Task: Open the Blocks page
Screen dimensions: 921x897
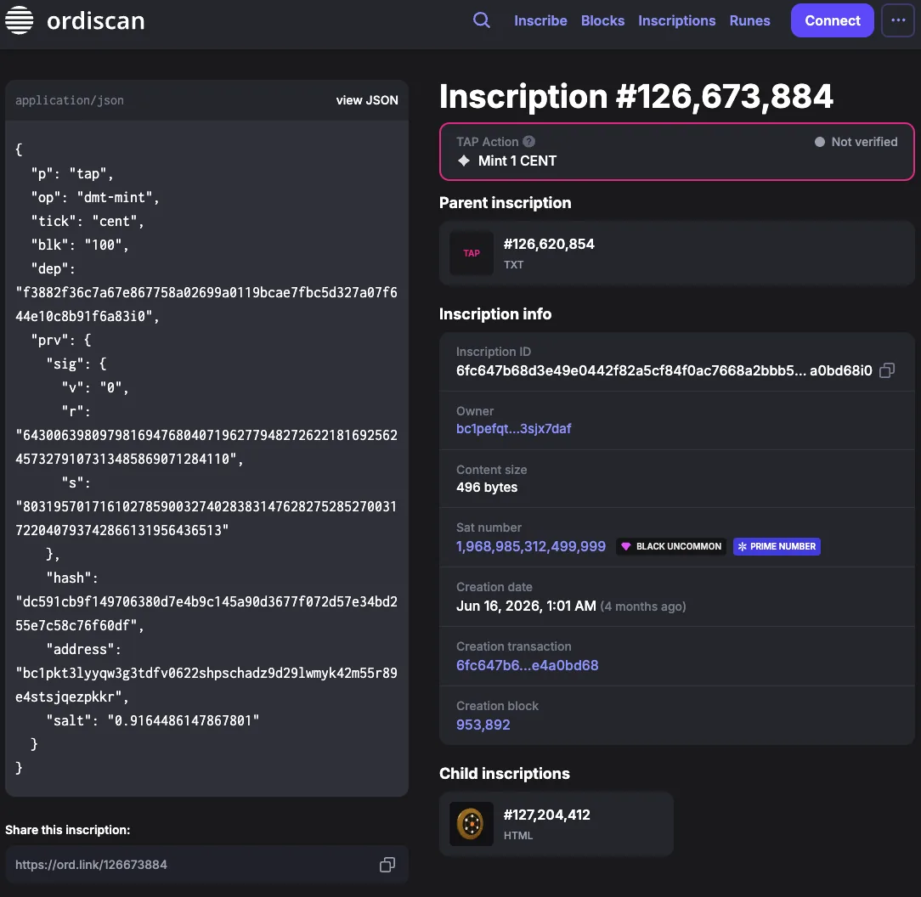Action: point(602,20)
